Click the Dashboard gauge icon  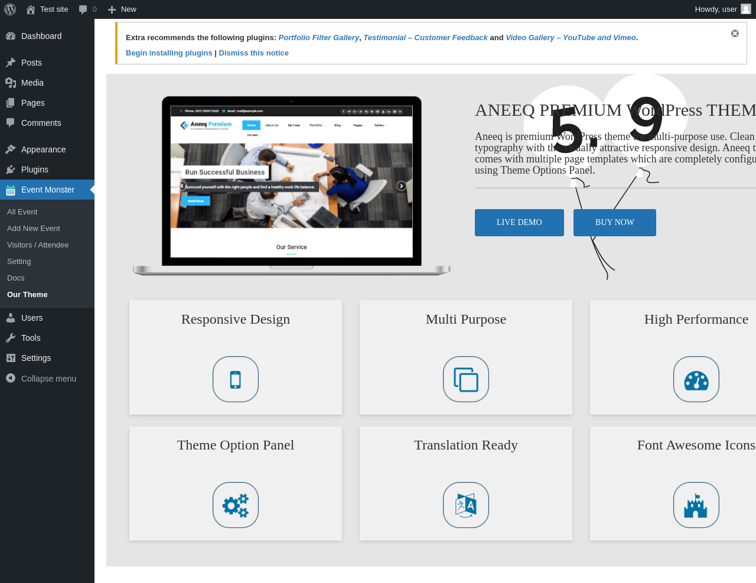click(11, 36)
